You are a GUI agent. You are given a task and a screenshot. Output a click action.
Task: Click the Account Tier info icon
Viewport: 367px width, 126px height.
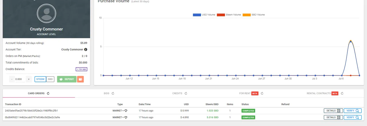click(86, 50)
